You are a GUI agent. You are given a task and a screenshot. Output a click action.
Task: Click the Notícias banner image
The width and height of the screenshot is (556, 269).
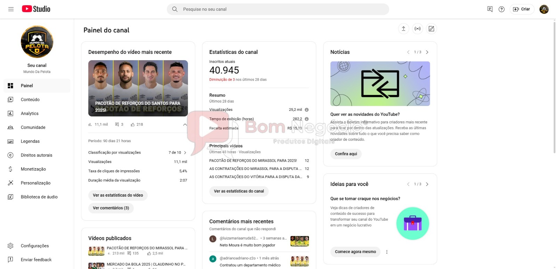coord(380,84)
